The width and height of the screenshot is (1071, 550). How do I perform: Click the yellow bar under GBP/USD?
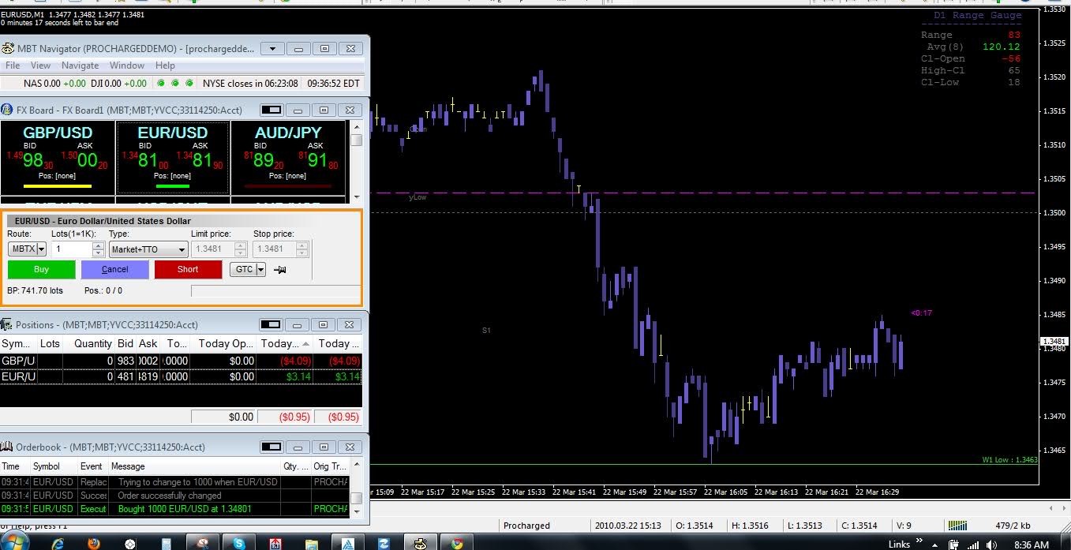58,186
